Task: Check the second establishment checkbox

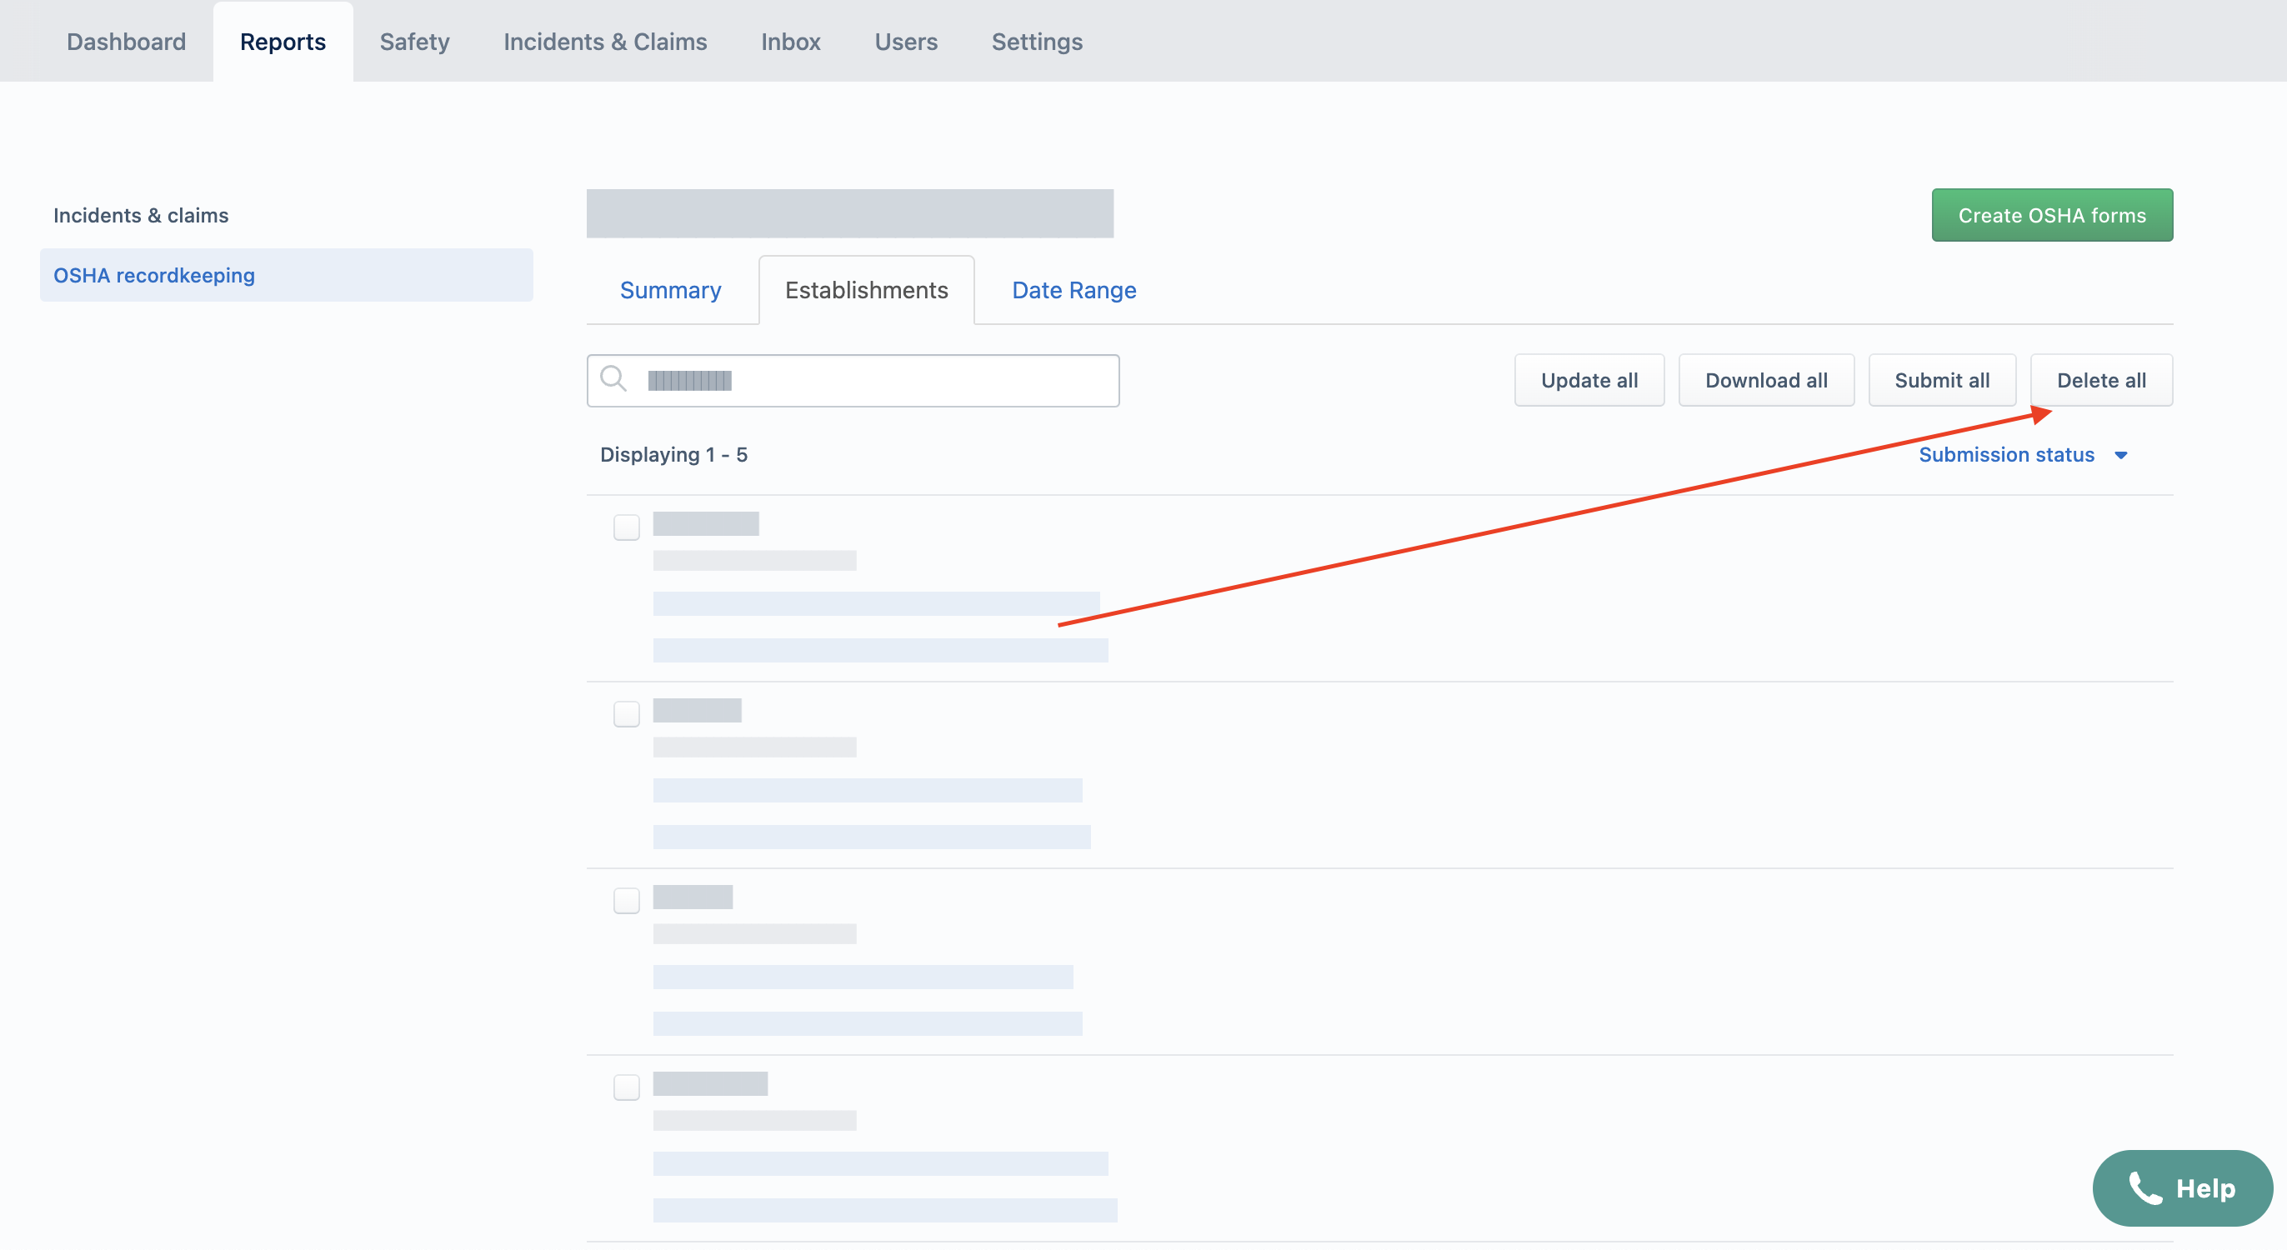Action: click(627, 714)
